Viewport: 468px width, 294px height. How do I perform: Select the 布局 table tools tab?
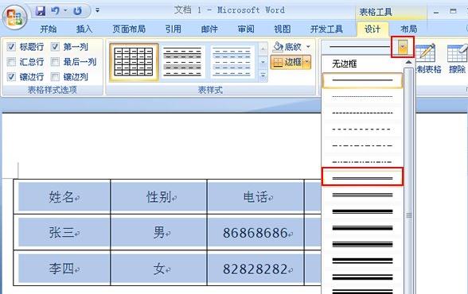tap(409, 29)
